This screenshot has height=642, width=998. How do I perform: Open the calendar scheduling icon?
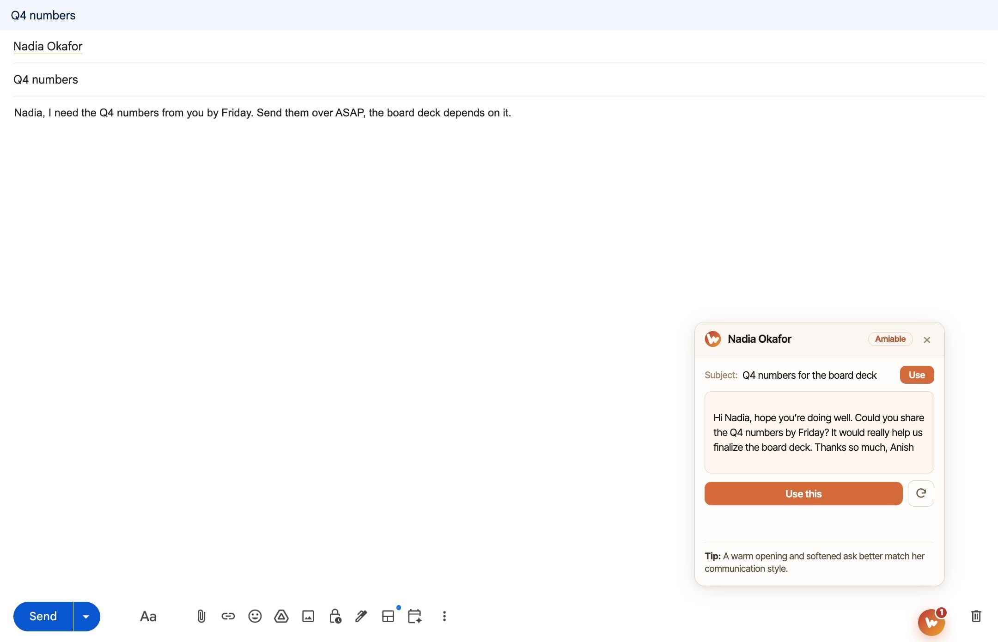(x=415, y=616)
